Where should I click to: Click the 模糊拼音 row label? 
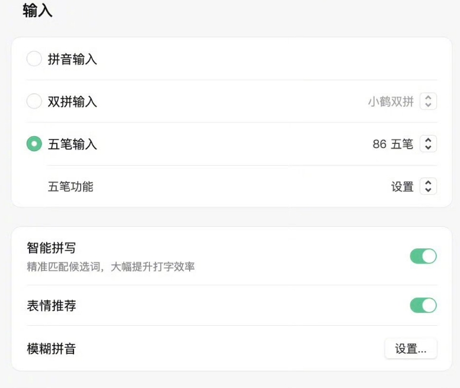pyautogui.click(x=52, y=349)
